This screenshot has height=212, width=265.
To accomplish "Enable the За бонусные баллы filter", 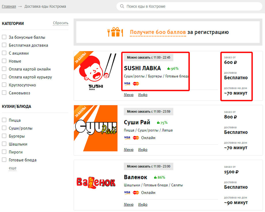I will tap(4, 37).
